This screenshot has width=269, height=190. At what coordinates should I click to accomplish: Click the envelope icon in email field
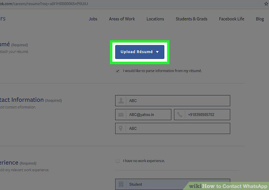(x=121, y=115)
